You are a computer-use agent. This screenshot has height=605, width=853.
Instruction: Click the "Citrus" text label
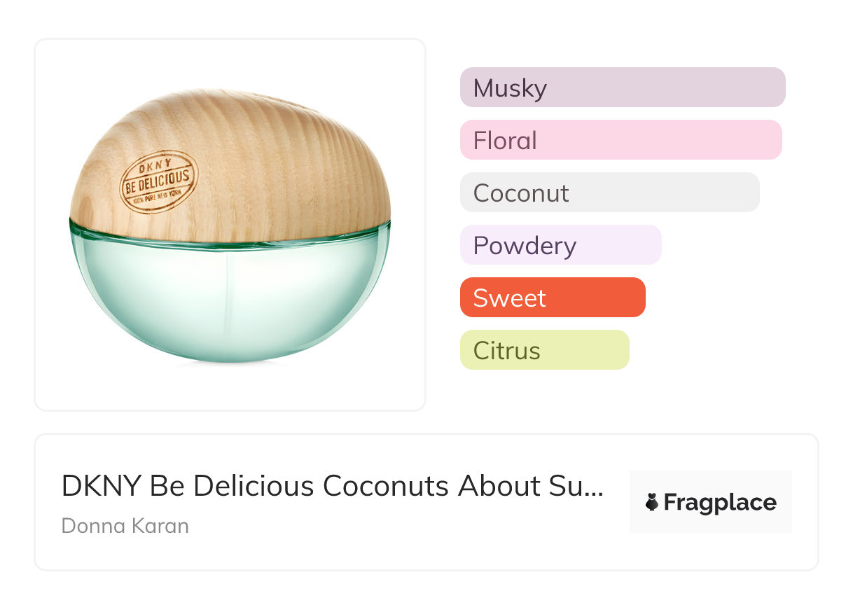pyautogui.click(x=506, y=351)
